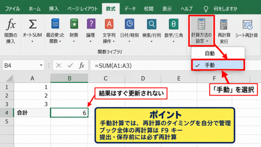
Task: Switch to the 挿入 tab
Action: [x=53, y=9]
